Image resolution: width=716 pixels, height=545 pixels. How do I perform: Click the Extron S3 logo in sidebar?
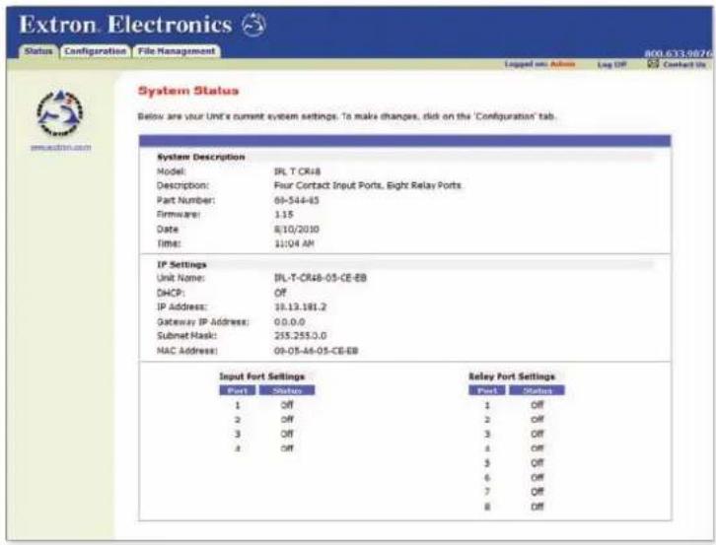point(60,113)
